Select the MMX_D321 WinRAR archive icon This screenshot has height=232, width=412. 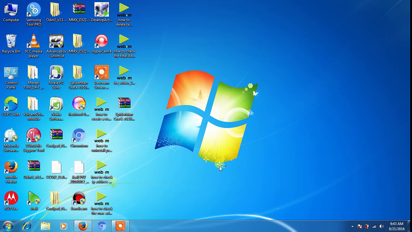79,13
